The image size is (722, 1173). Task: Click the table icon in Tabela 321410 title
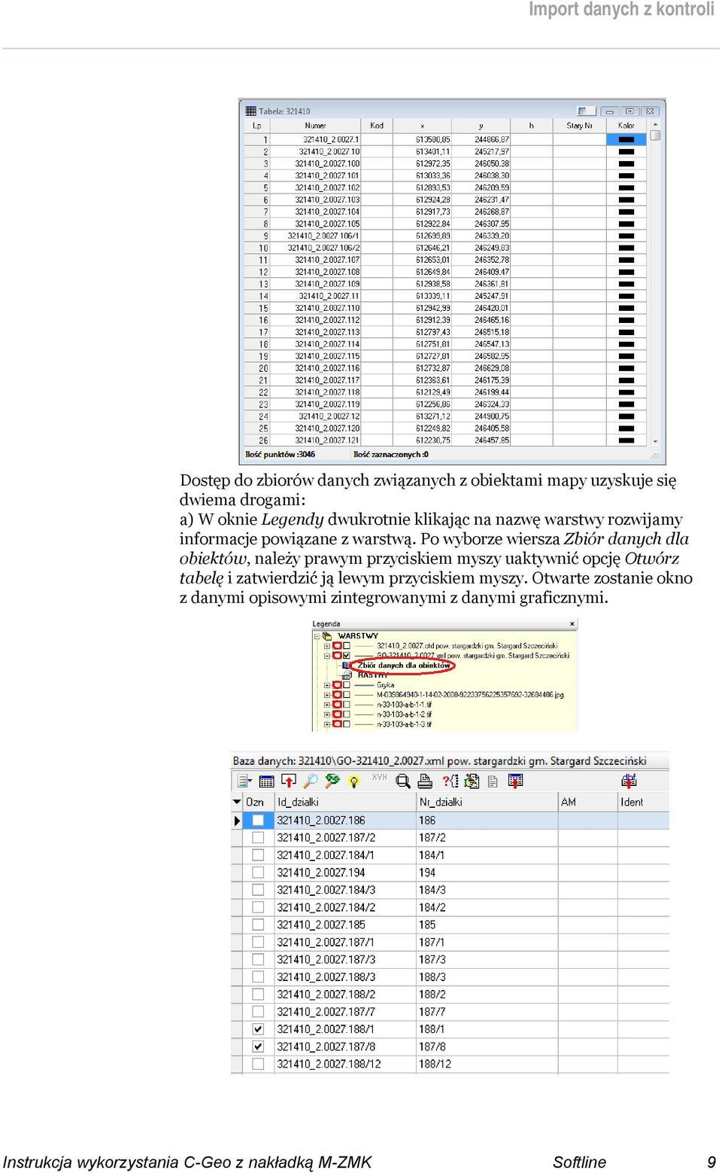(250, 111)
